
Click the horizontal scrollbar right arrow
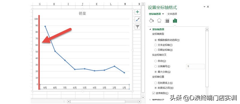pos(139,102)
